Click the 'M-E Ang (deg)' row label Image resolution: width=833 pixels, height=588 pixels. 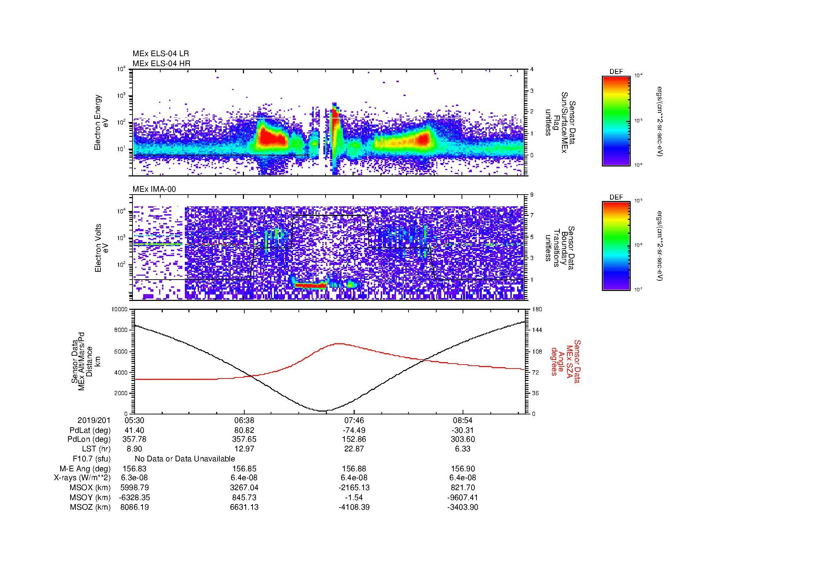(85, 468)
